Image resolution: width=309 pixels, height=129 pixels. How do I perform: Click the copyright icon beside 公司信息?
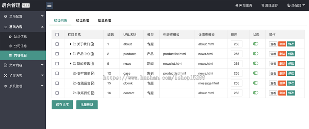coord(10,46)
